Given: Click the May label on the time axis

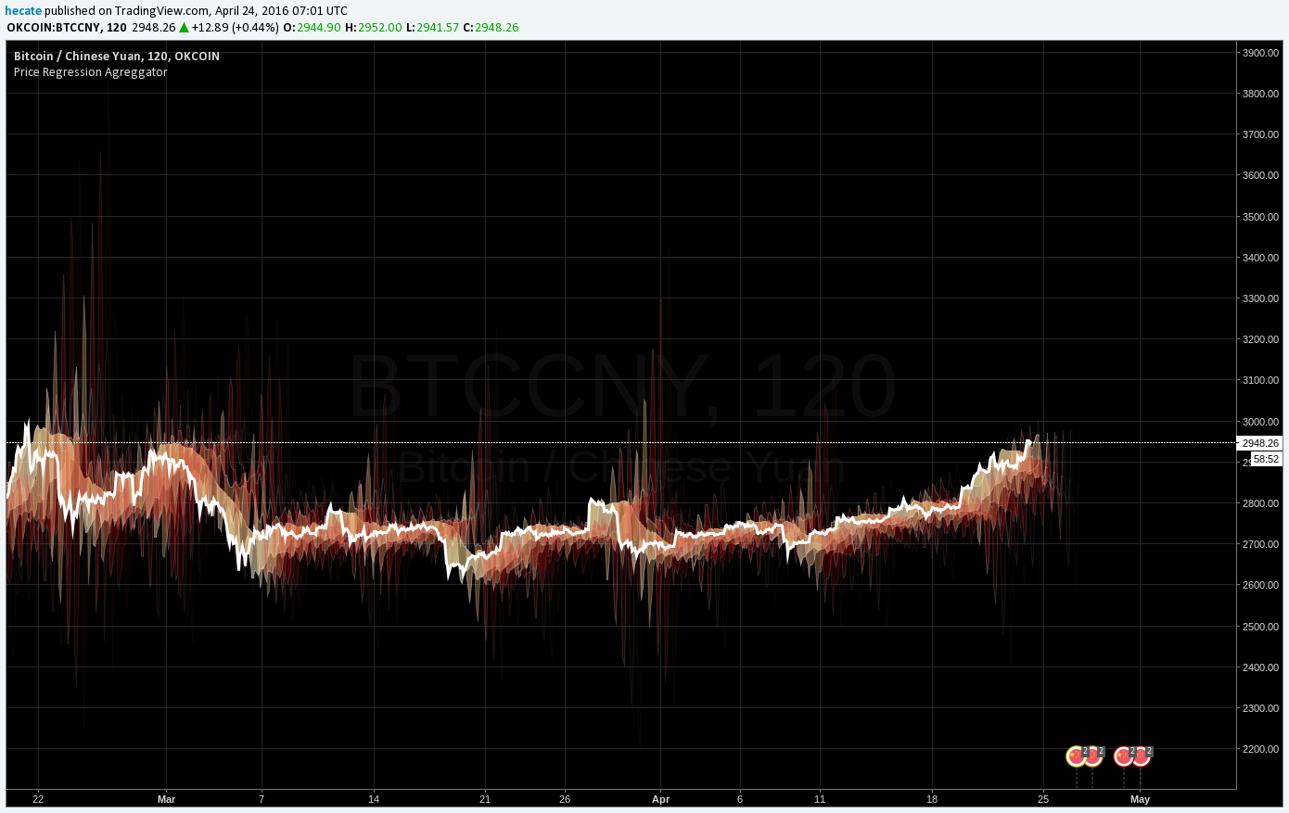Looking at the screenshot, I should (1141, 799).
